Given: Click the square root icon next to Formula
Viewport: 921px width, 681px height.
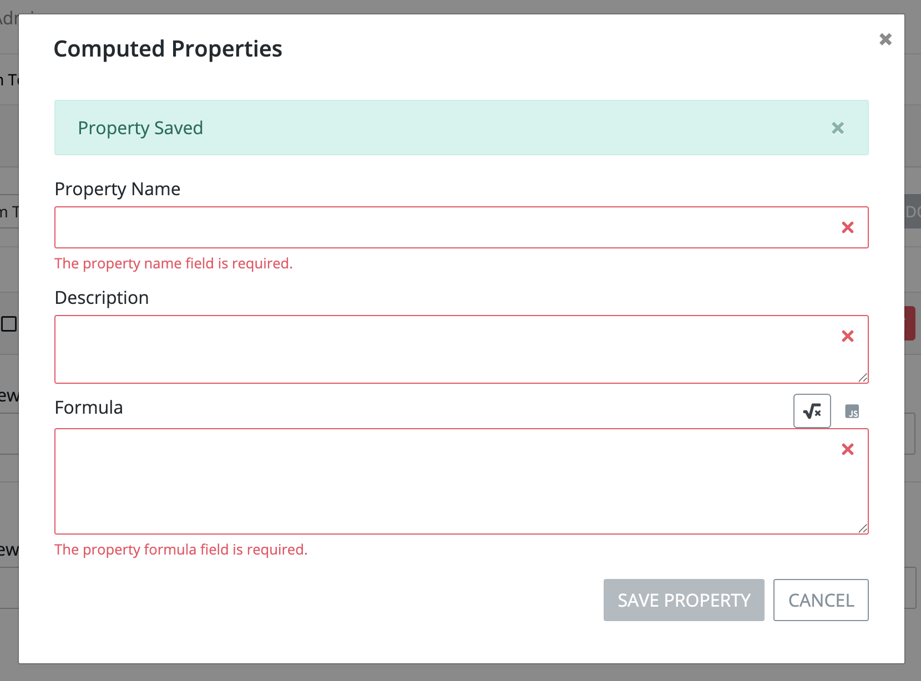Looking at the screenshot, I should (812, 411).
